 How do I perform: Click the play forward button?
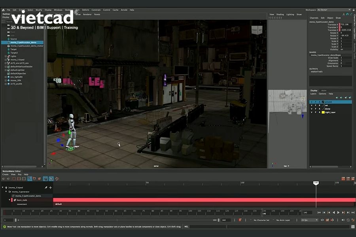[338, 213]
